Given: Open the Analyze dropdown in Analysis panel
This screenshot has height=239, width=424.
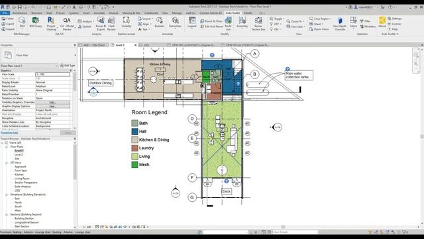Looking at the screenshot, I should pyautogui.click(x=85, y=21).
